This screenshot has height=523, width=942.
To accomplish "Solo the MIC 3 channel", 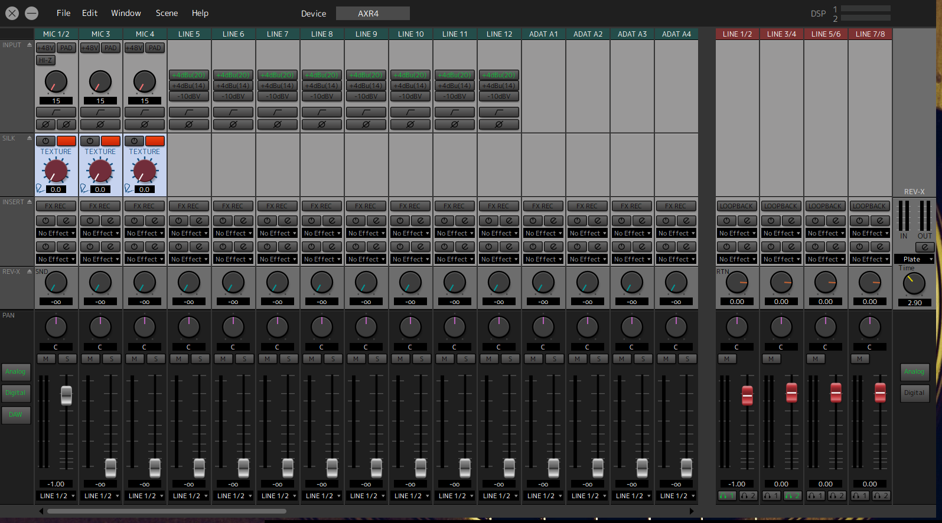I will [112, 359].
